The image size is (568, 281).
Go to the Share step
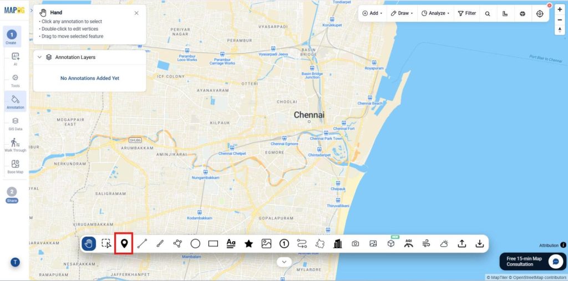click(x=12, y=195)
